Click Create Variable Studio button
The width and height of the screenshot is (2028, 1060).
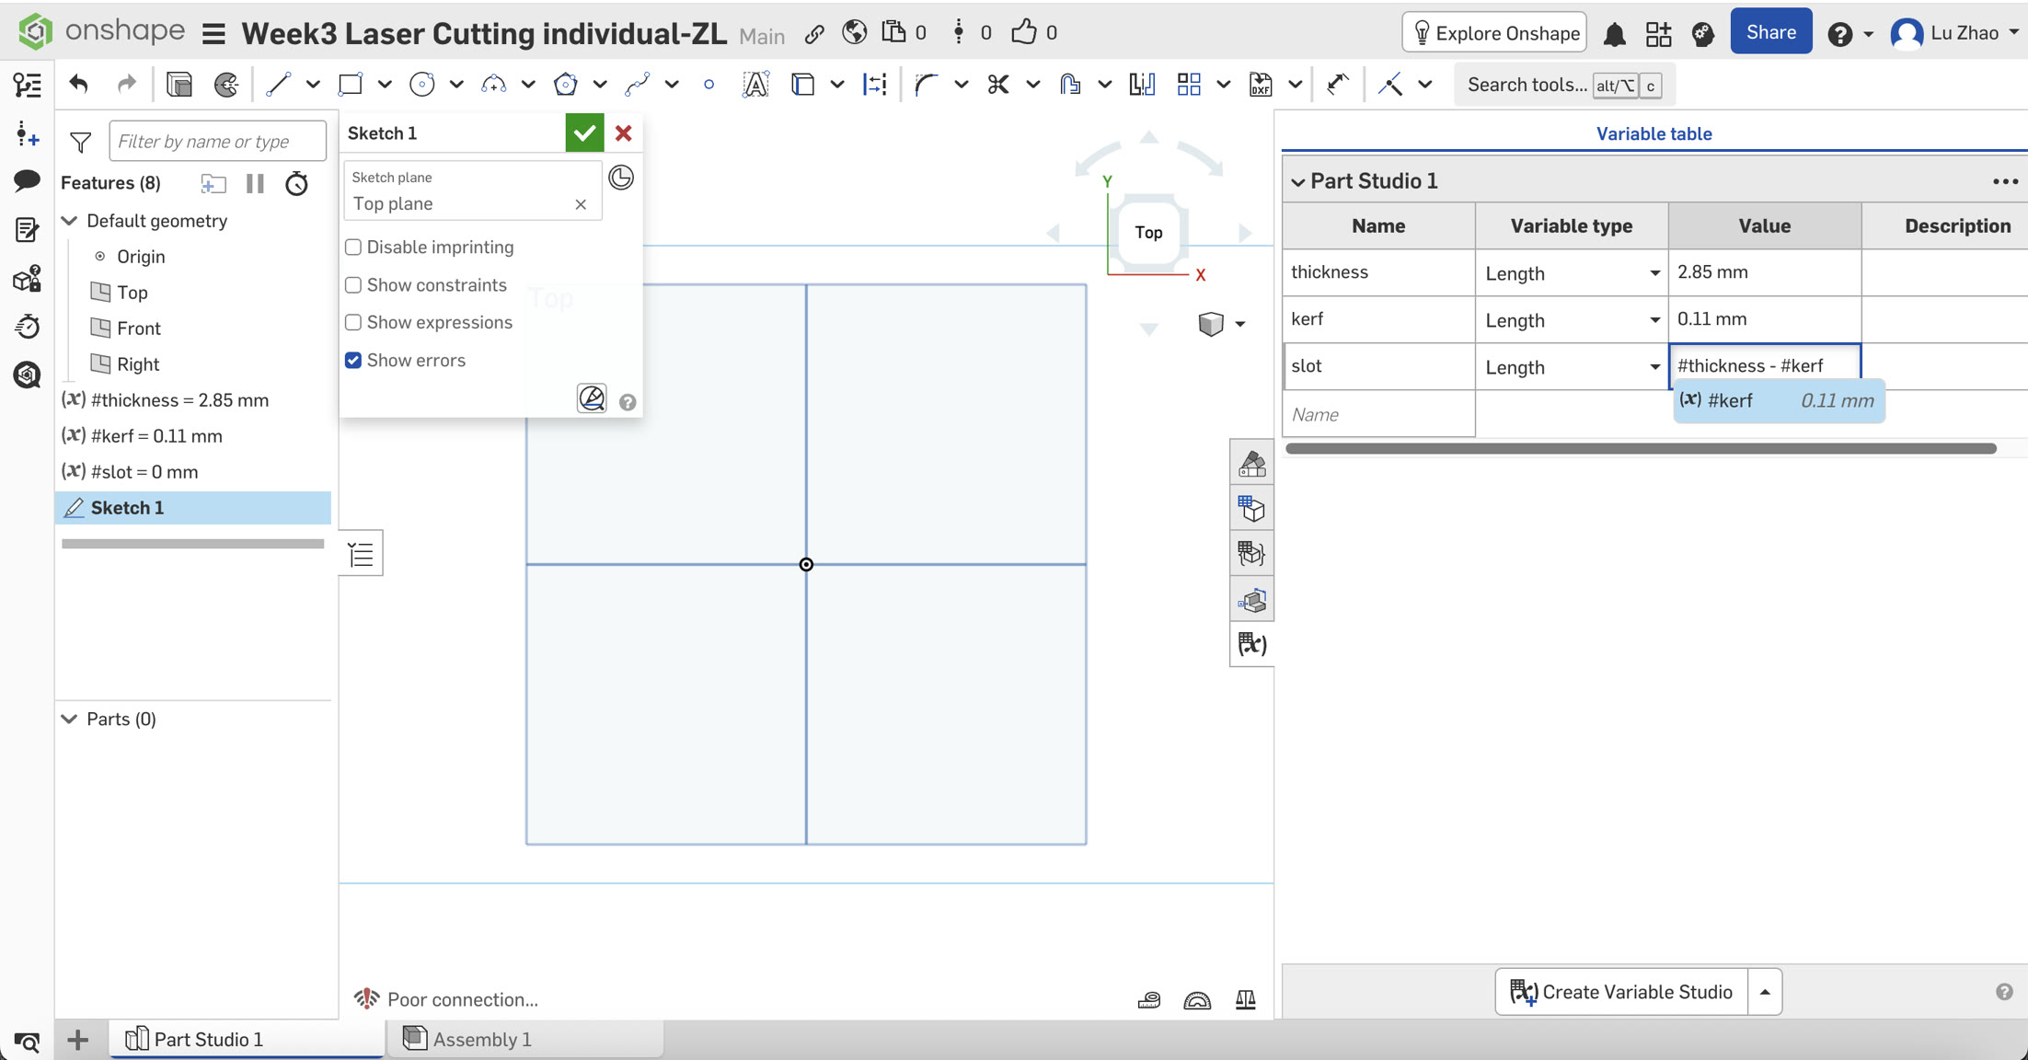(1621, 992)
